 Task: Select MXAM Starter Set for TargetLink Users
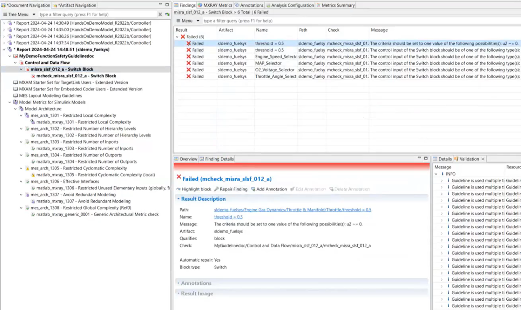click(x=73, y=82)
